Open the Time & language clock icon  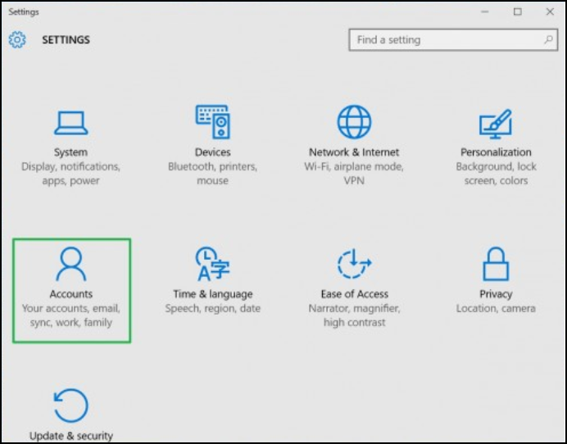[x=212, y=264]
